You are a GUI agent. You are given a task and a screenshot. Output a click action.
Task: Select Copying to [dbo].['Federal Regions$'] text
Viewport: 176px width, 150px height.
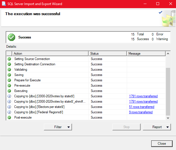(x=39, y=112)
